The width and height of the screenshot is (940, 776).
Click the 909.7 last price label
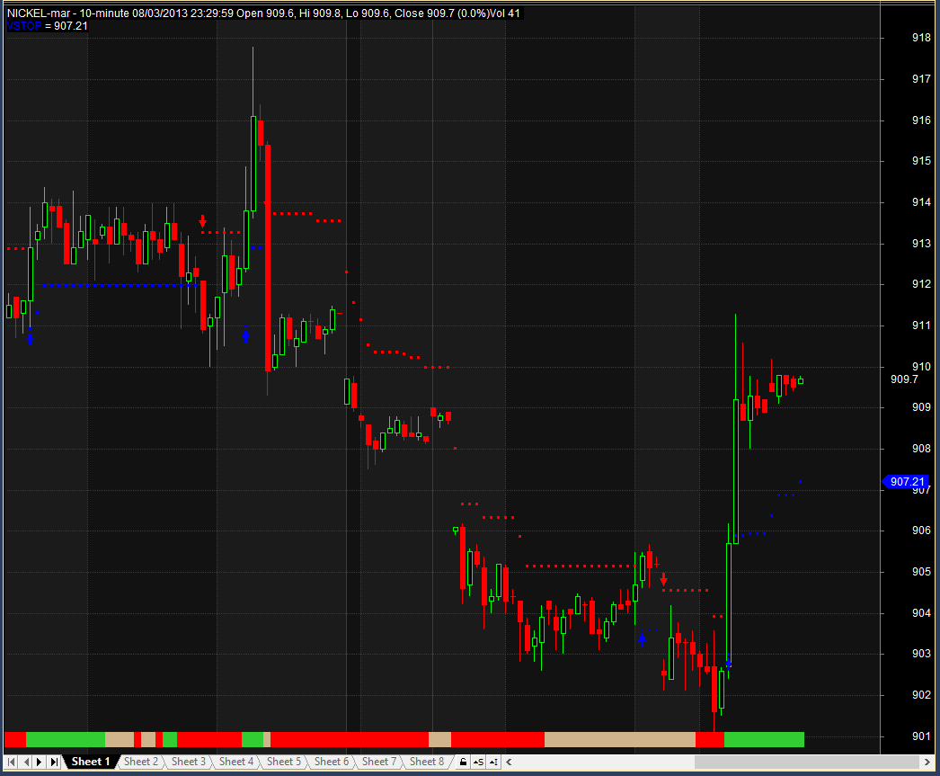tap(904, 379)
